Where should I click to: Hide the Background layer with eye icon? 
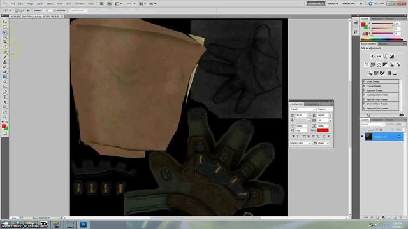362,137
